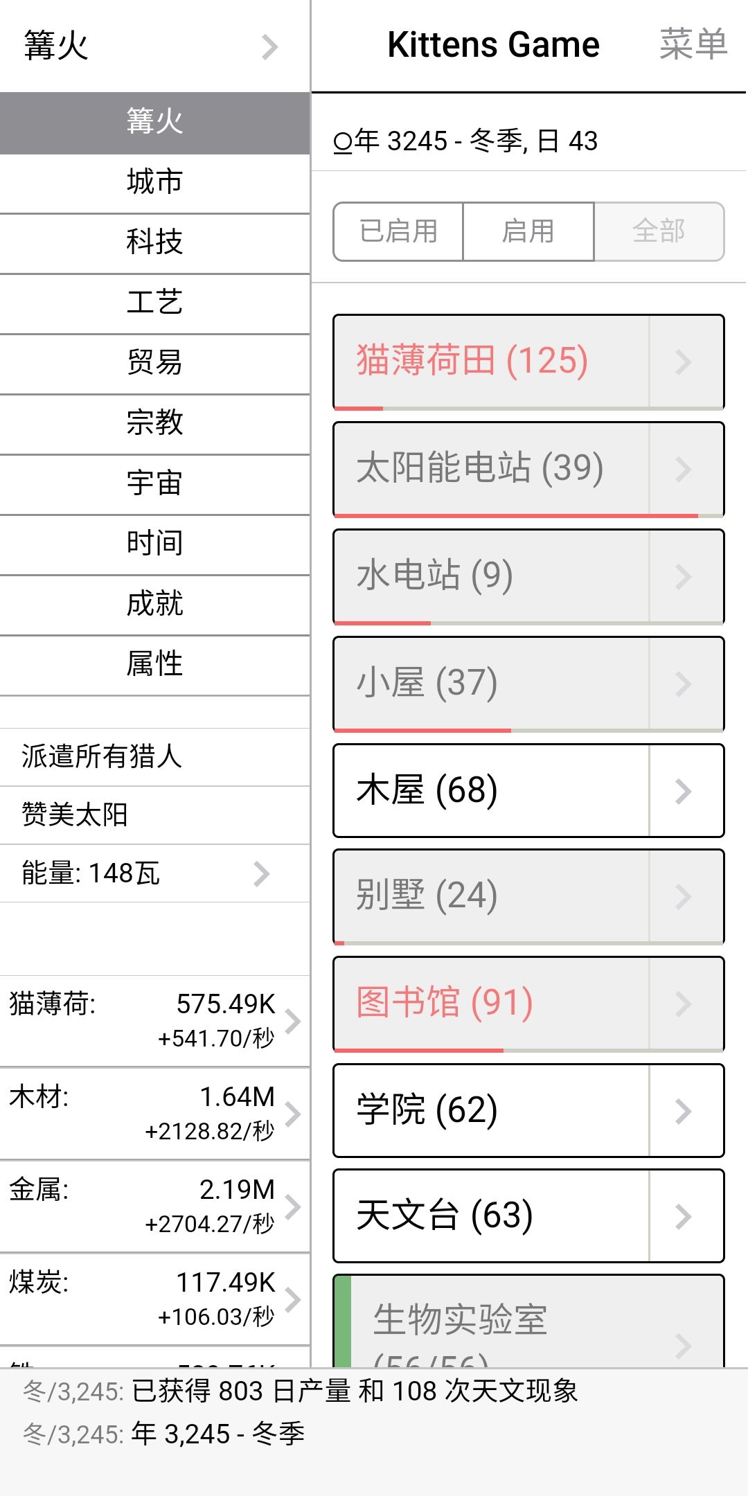Select the 全部 filter option
Viewport: 748px width, 1496px height.
659,231
